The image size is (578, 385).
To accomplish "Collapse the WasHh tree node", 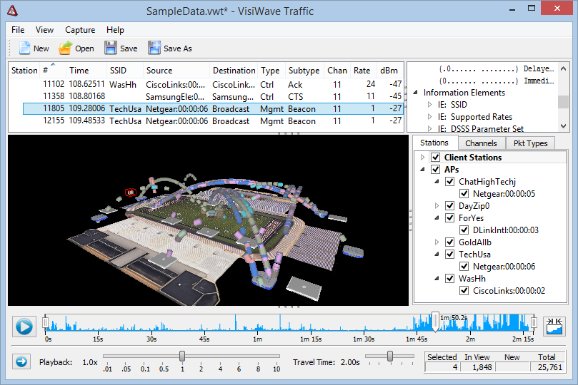I will click(437, 279).
